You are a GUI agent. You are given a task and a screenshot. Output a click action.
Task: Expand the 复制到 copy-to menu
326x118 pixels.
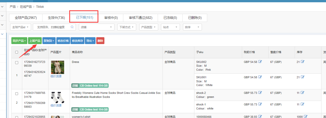coord(49,41)
